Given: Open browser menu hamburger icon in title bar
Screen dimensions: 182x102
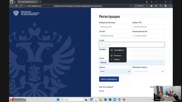Looking at the screenshot, I should (156, 2).
